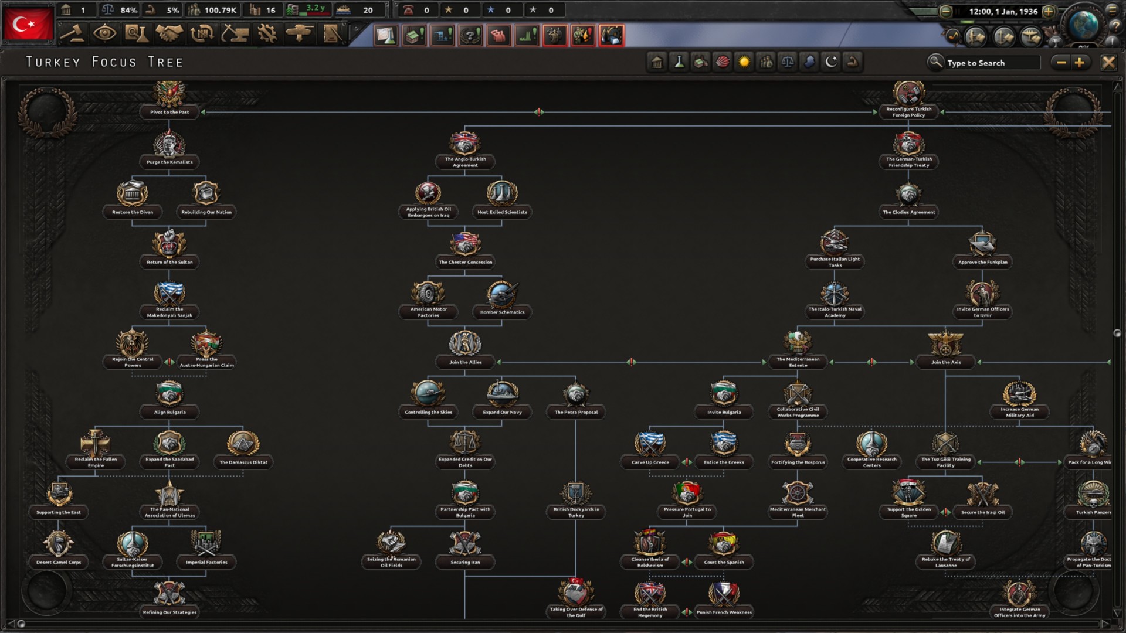Increase game speed with plus button

(1049, 11)
